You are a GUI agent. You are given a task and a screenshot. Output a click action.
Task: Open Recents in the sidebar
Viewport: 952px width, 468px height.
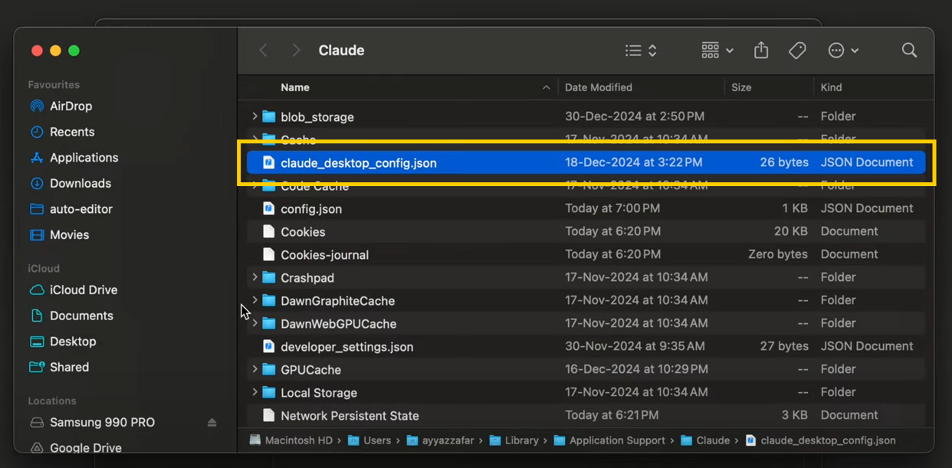point(72,132)
